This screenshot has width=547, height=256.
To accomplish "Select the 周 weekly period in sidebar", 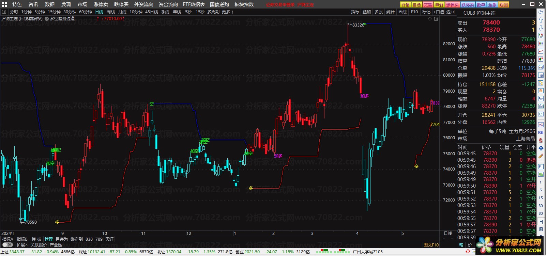I will point(541,229).
